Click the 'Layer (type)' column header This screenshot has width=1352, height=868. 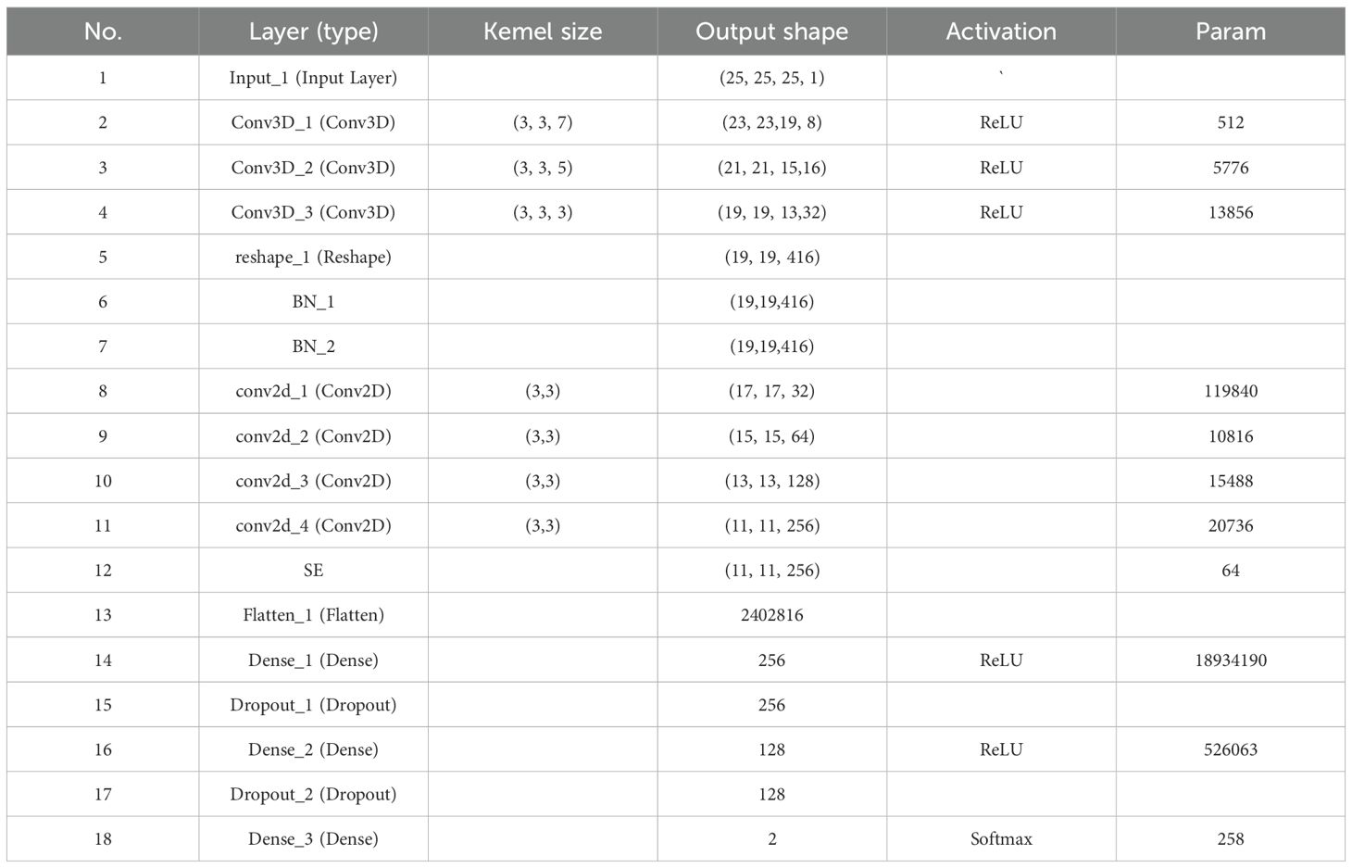click(x=313, y=31)
